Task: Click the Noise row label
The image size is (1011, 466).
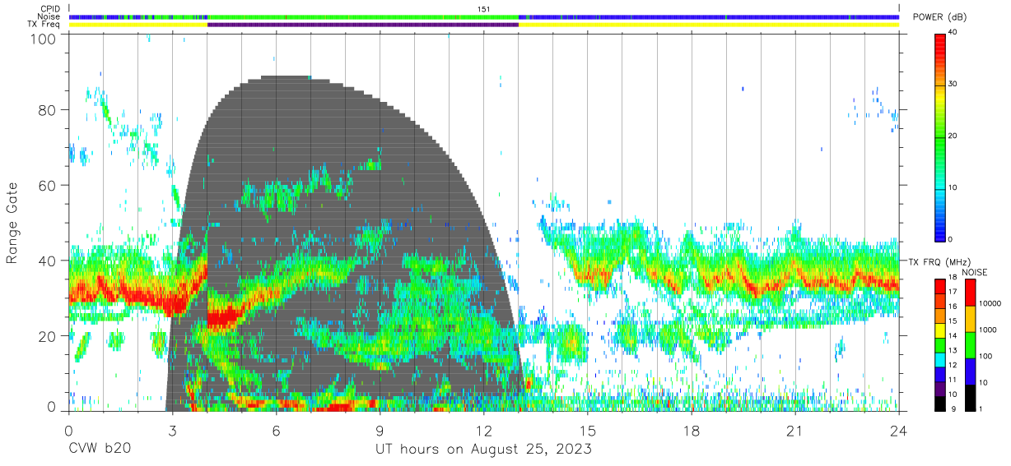Action: pyautogui.click(x=49, y=16)
